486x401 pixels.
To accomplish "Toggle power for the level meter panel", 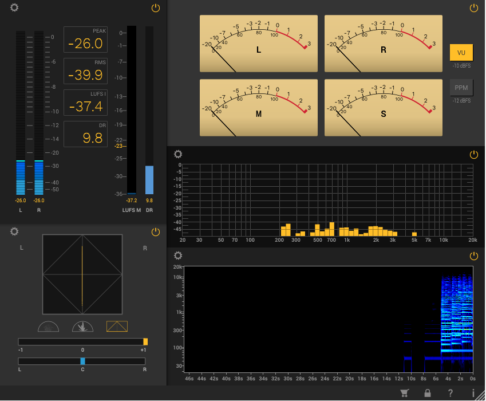I will pyautogui.click(x=156, y=8).
